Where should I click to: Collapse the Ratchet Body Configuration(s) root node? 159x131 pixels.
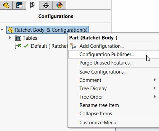2,30
